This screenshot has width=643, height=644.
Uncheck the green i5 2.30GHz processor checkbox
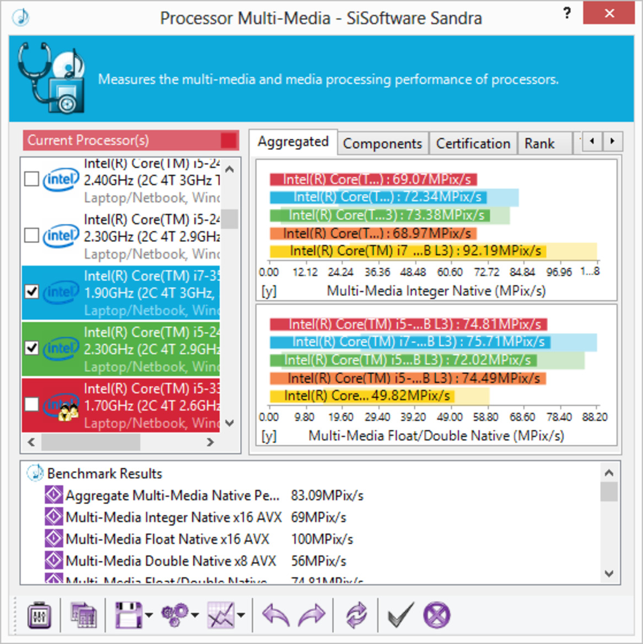click(31, 348)
